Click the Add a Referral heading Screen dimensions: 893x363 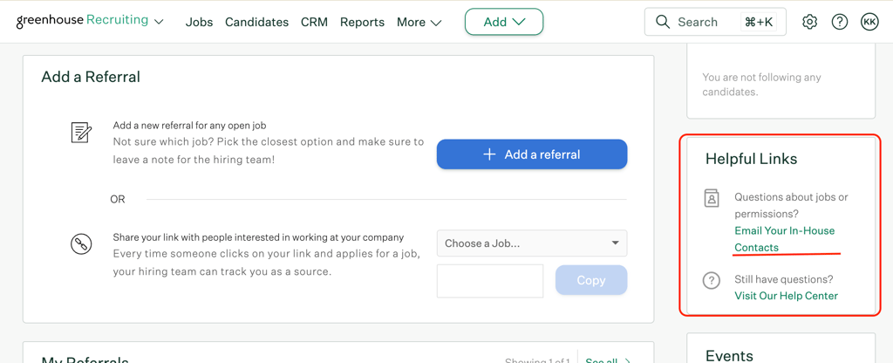click(x=91, y=77)
